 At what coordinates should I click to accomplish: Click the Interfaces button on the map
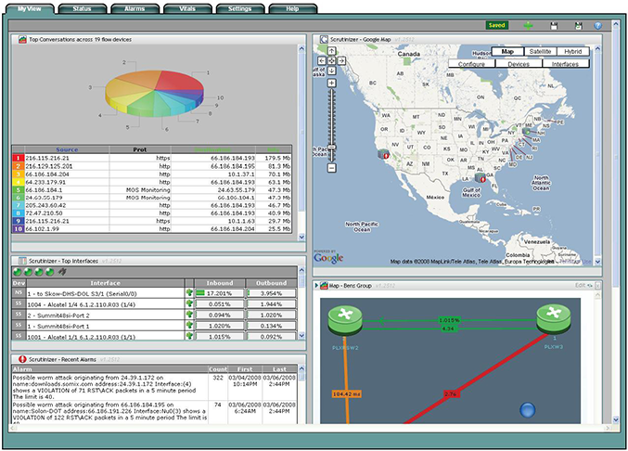[x=566, y=64]
